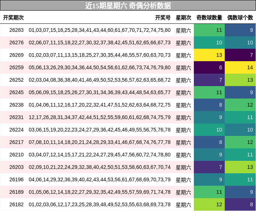
Task: Click odd count cell in row 26283
Action: pos(209,30)
